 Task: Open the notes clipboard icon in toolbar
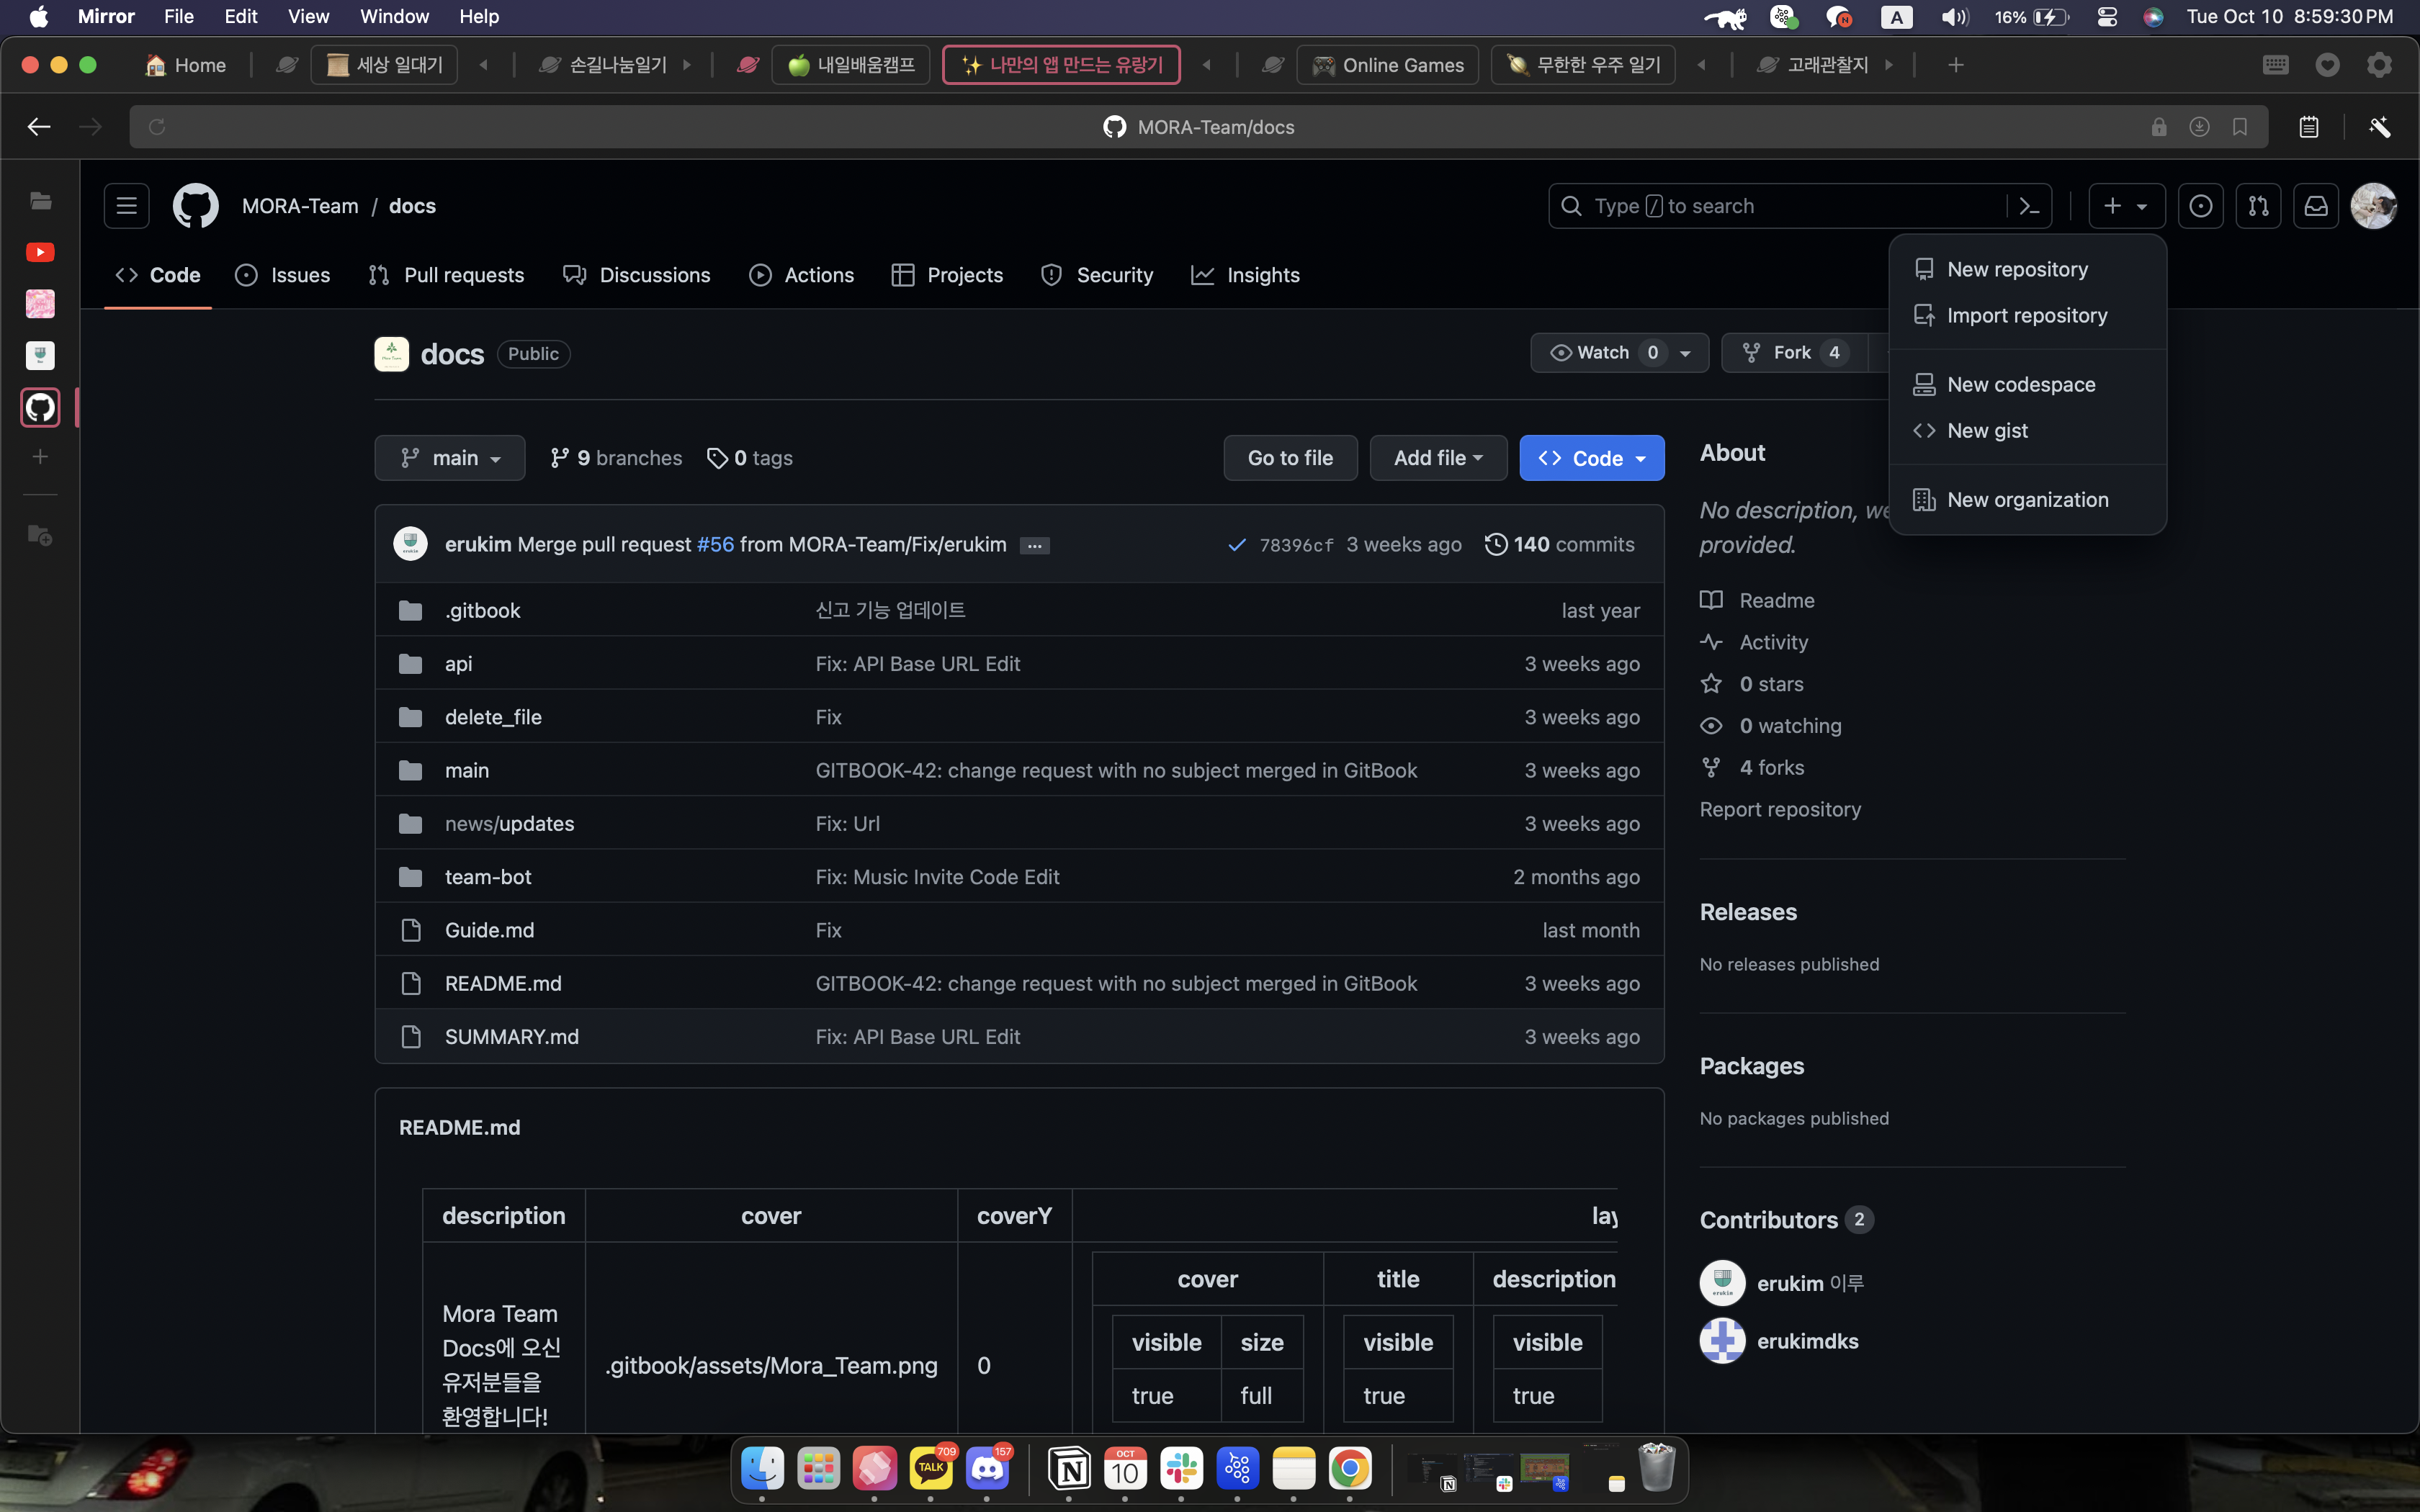2309,127
